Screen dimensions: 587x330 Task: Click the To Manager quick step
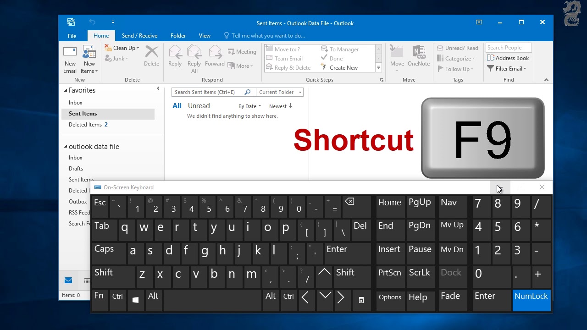point(340,49)
